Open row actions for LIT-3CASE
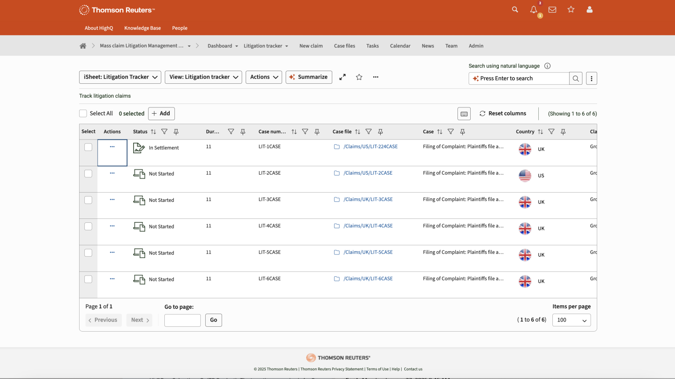This screenshot has height=379, width=675. 112,200
